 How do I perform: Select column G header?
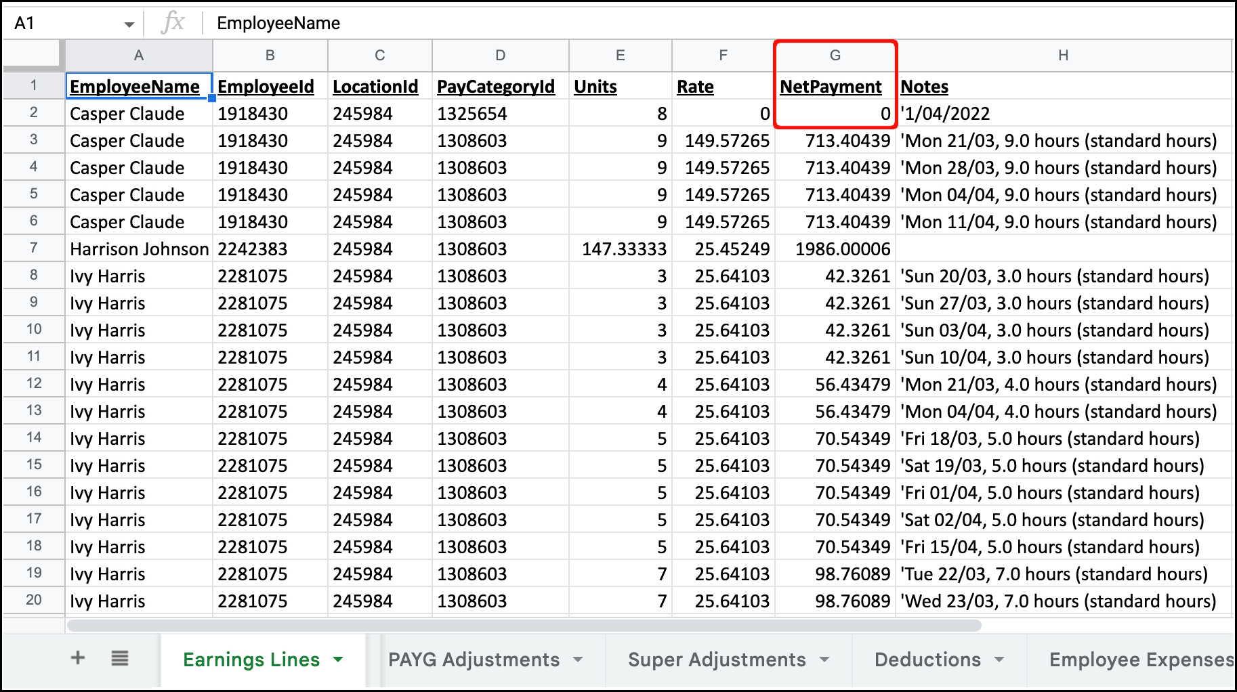[x=835, y=56]
